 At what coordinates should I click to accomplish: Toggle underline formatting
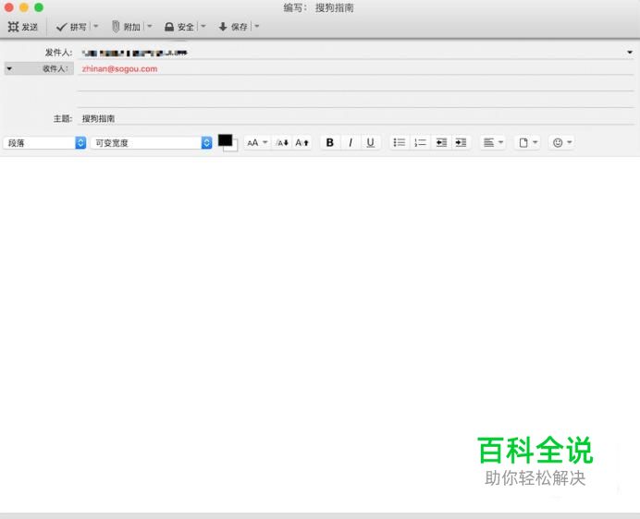pos(370,143)
